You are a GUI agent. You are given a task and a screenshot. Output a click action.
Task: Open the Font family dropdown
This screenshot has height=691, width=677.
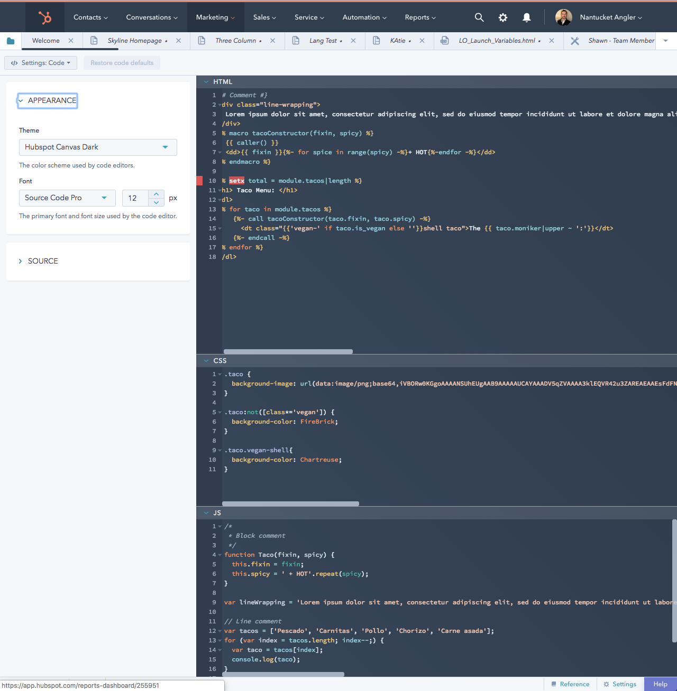(67, 198)
